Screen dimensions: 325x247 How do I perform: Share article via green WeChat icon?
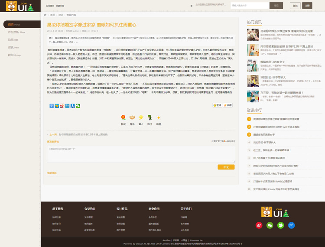pyautogui.click(x=78, y=106)
